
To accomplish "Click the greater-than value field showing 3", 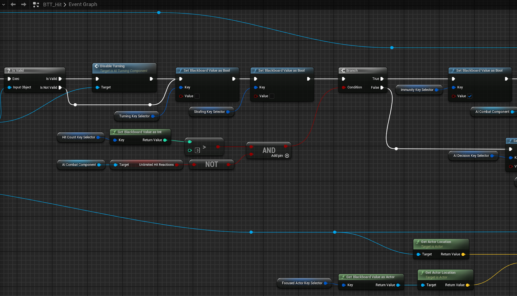I will [x=197, y=150].
